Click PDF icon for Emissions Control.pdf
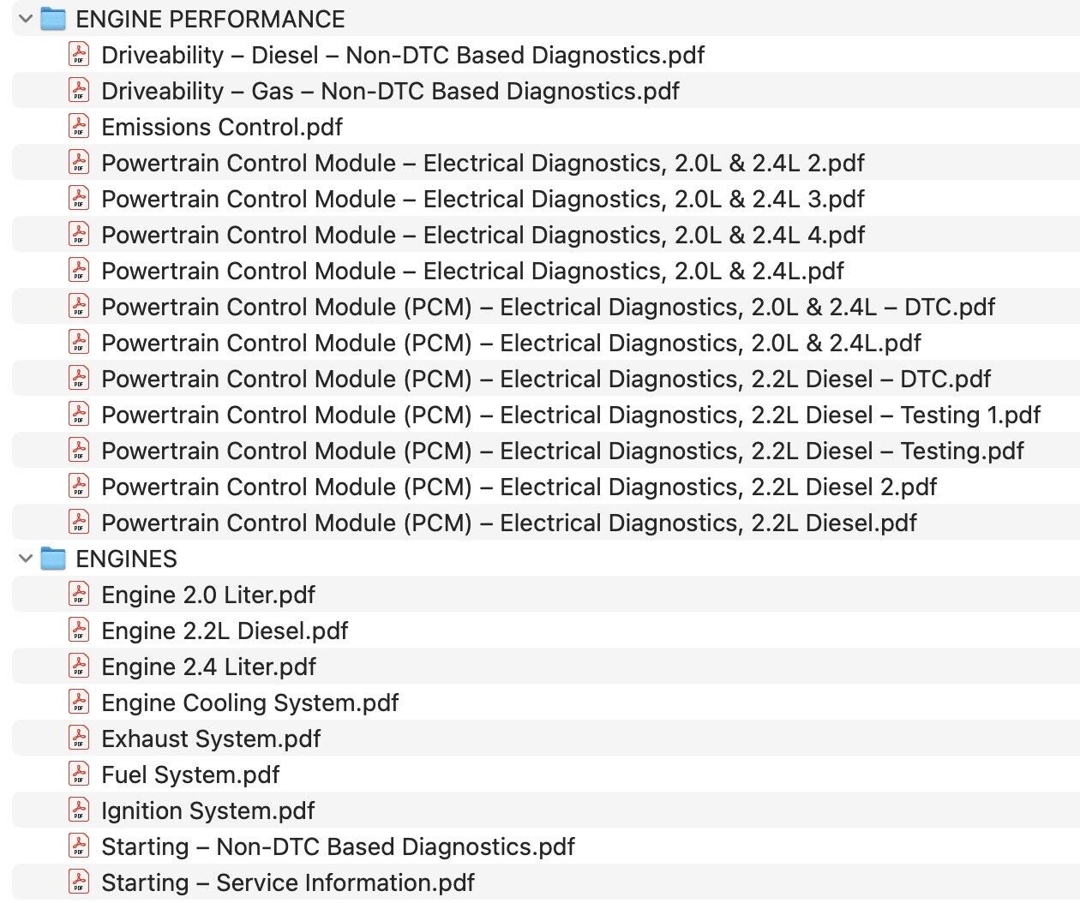The width and height of the screenshot is (1080, 903). [79, 127]
